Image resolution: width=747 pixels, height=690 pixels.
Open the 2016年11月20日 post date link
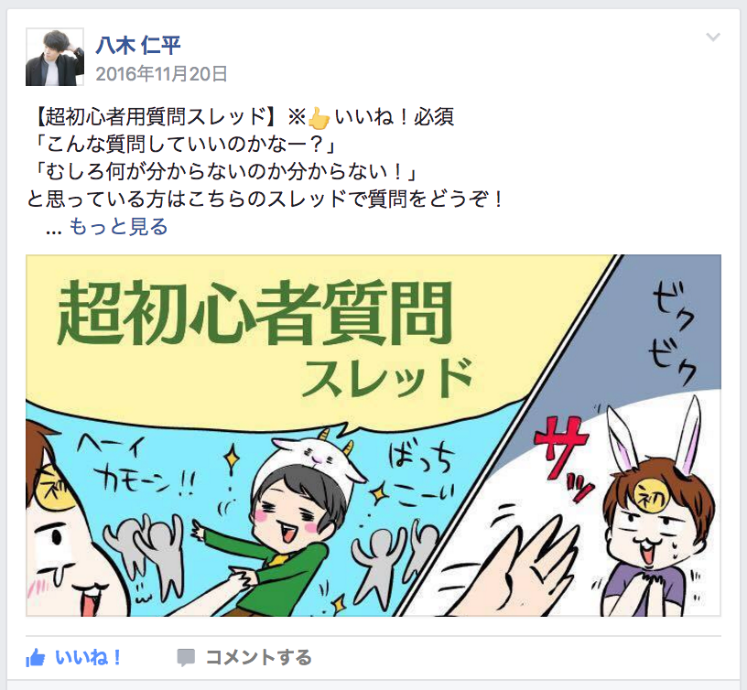point(161,74)
